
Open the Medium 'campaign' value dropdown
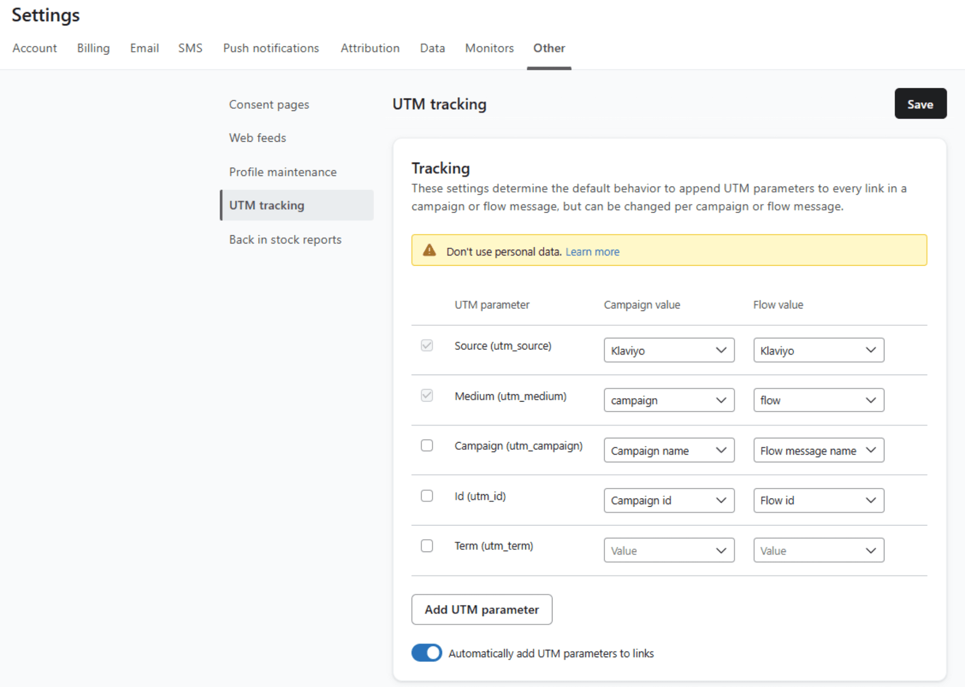pyautogui.click(x=669, y=400)
